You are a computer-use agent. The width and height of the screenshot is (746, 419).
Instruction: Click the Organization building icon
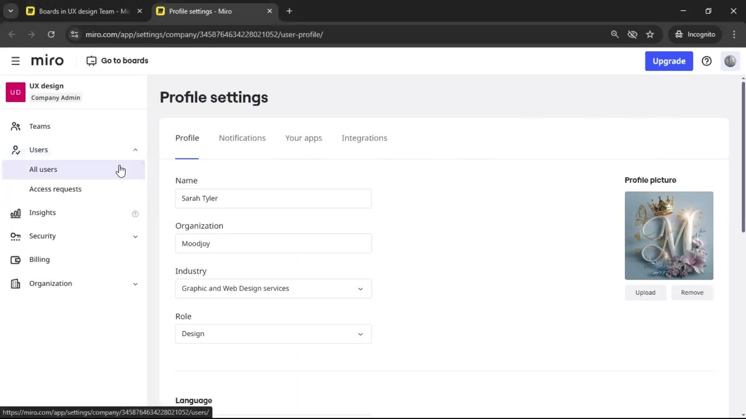click(x=16, y=284)
